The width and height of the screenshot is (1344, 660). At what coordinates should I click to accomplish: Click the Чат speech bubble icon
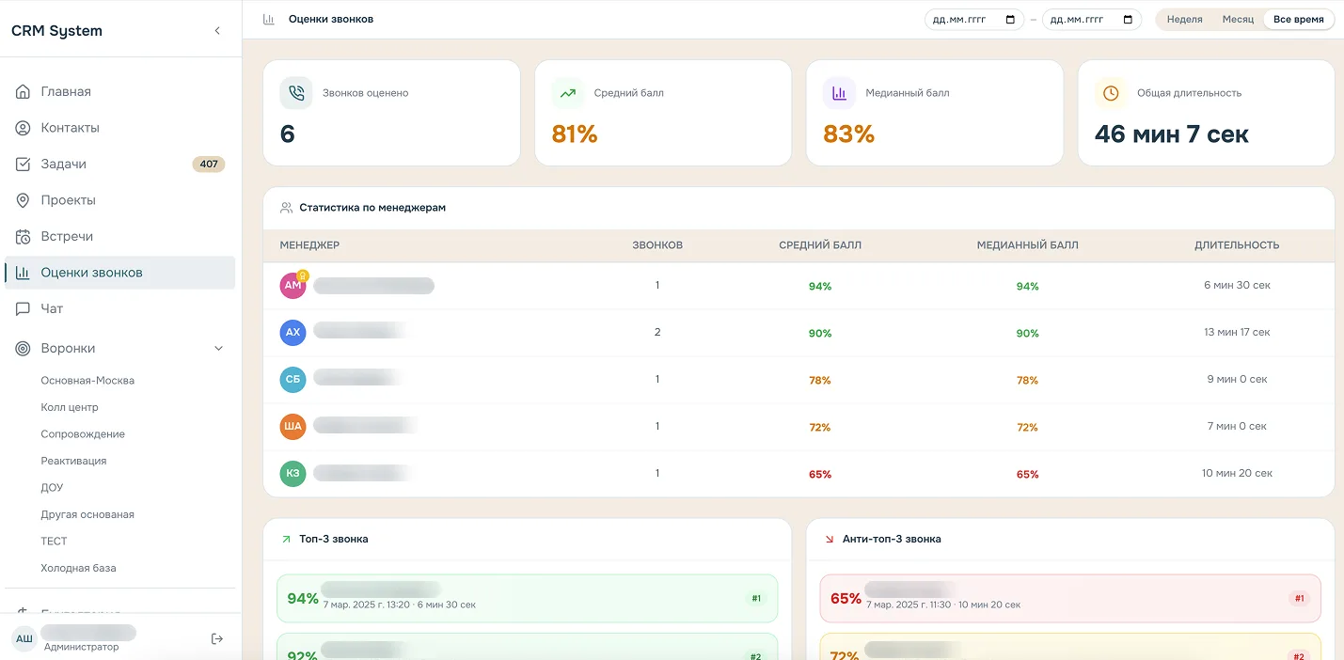24,308
